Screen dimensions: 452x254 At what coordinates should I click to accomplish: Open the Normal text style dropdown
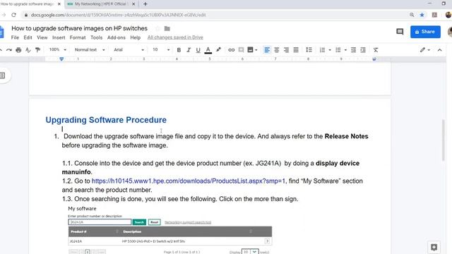90,50
